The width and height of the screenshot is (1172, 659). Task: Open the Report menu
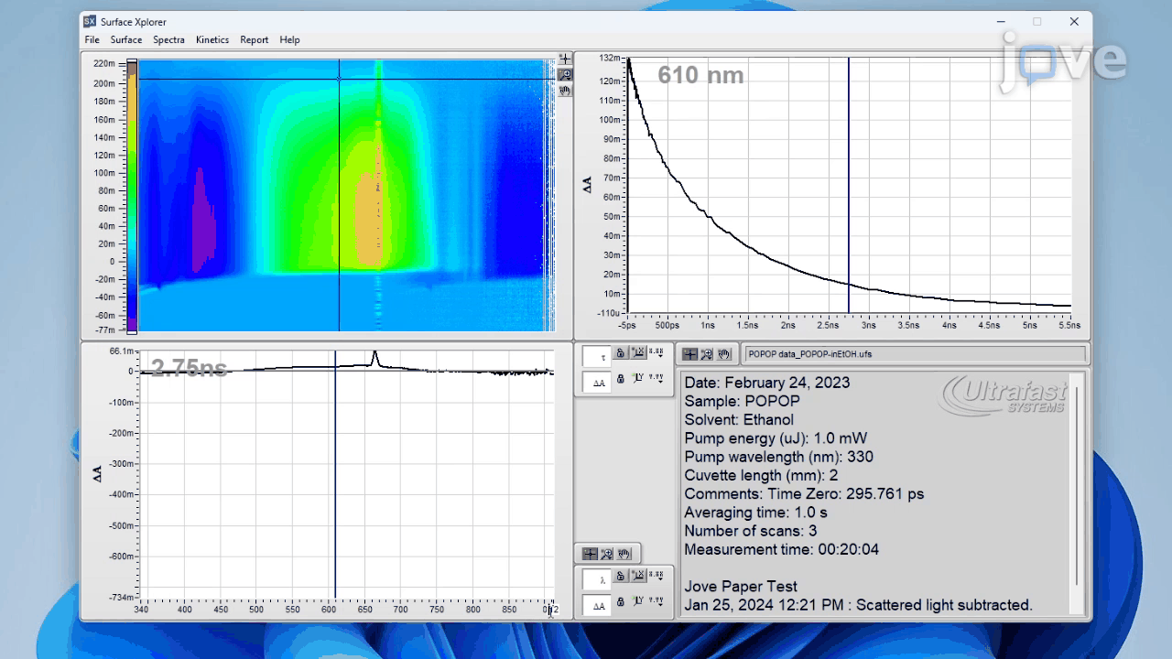point(255,40)
